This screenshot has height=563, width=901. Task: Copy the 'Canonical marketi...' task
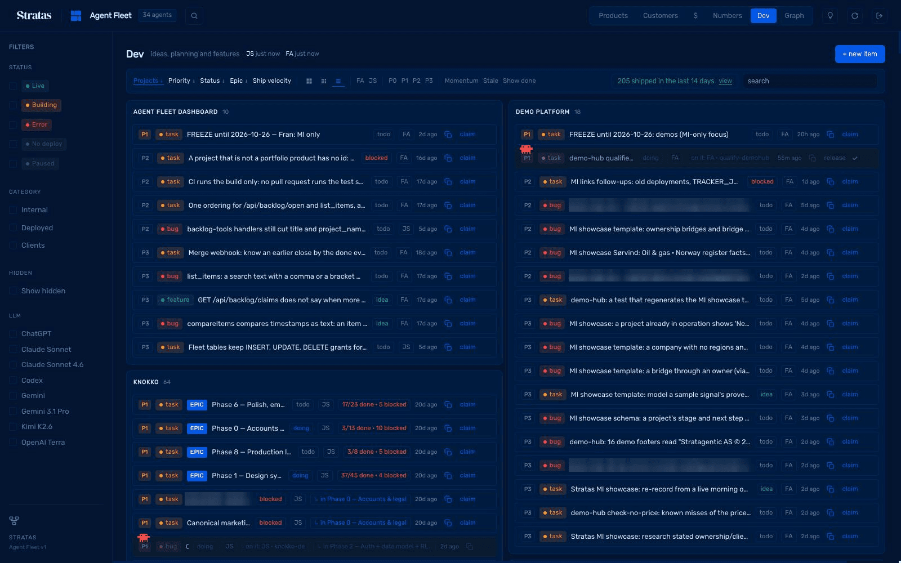(448, 523)
